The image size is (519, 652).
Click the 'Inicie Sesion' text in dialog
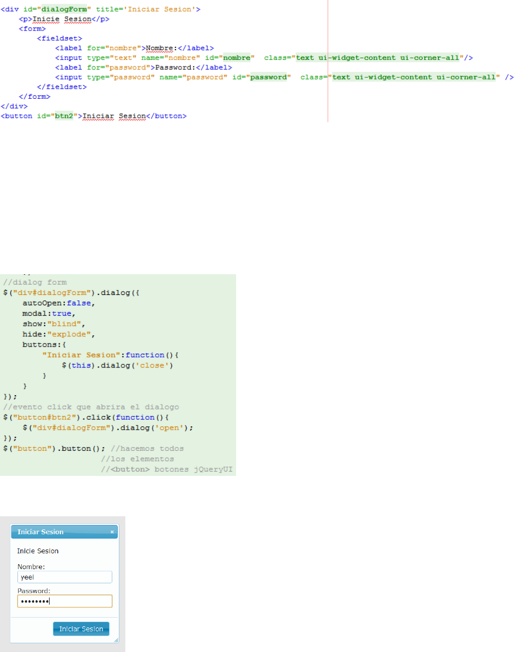pyautogui.click(x=38, y=551)
